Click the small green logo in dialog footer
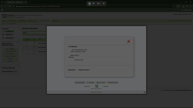 tap(96, 86)
